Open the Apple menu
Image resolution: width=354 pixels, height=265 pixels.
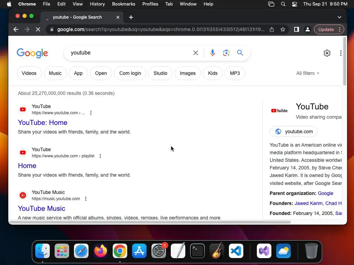9,4
